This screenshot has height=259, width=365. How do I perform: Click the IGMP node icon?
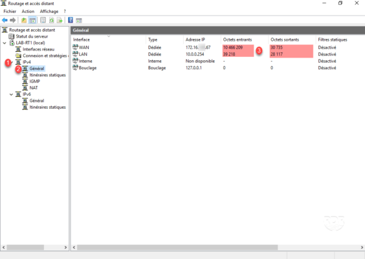pos(25,82)
